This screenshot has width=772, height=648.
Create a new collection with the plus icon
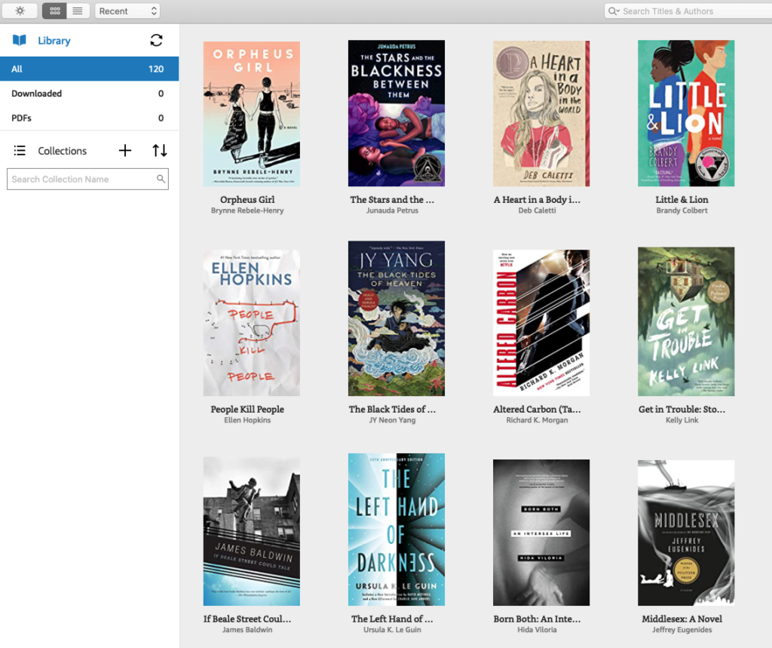(x=125, y=150)
